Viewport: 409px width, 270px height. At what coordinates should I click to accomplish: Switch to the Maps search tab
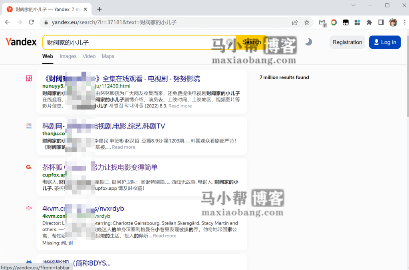[108, 56]
